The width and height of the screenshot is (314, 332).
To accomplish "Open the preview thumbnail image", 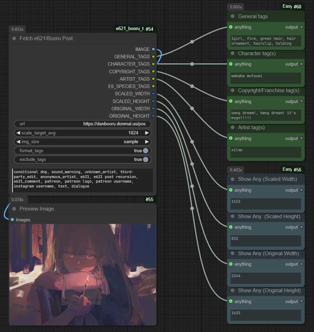I will (83, 275).
